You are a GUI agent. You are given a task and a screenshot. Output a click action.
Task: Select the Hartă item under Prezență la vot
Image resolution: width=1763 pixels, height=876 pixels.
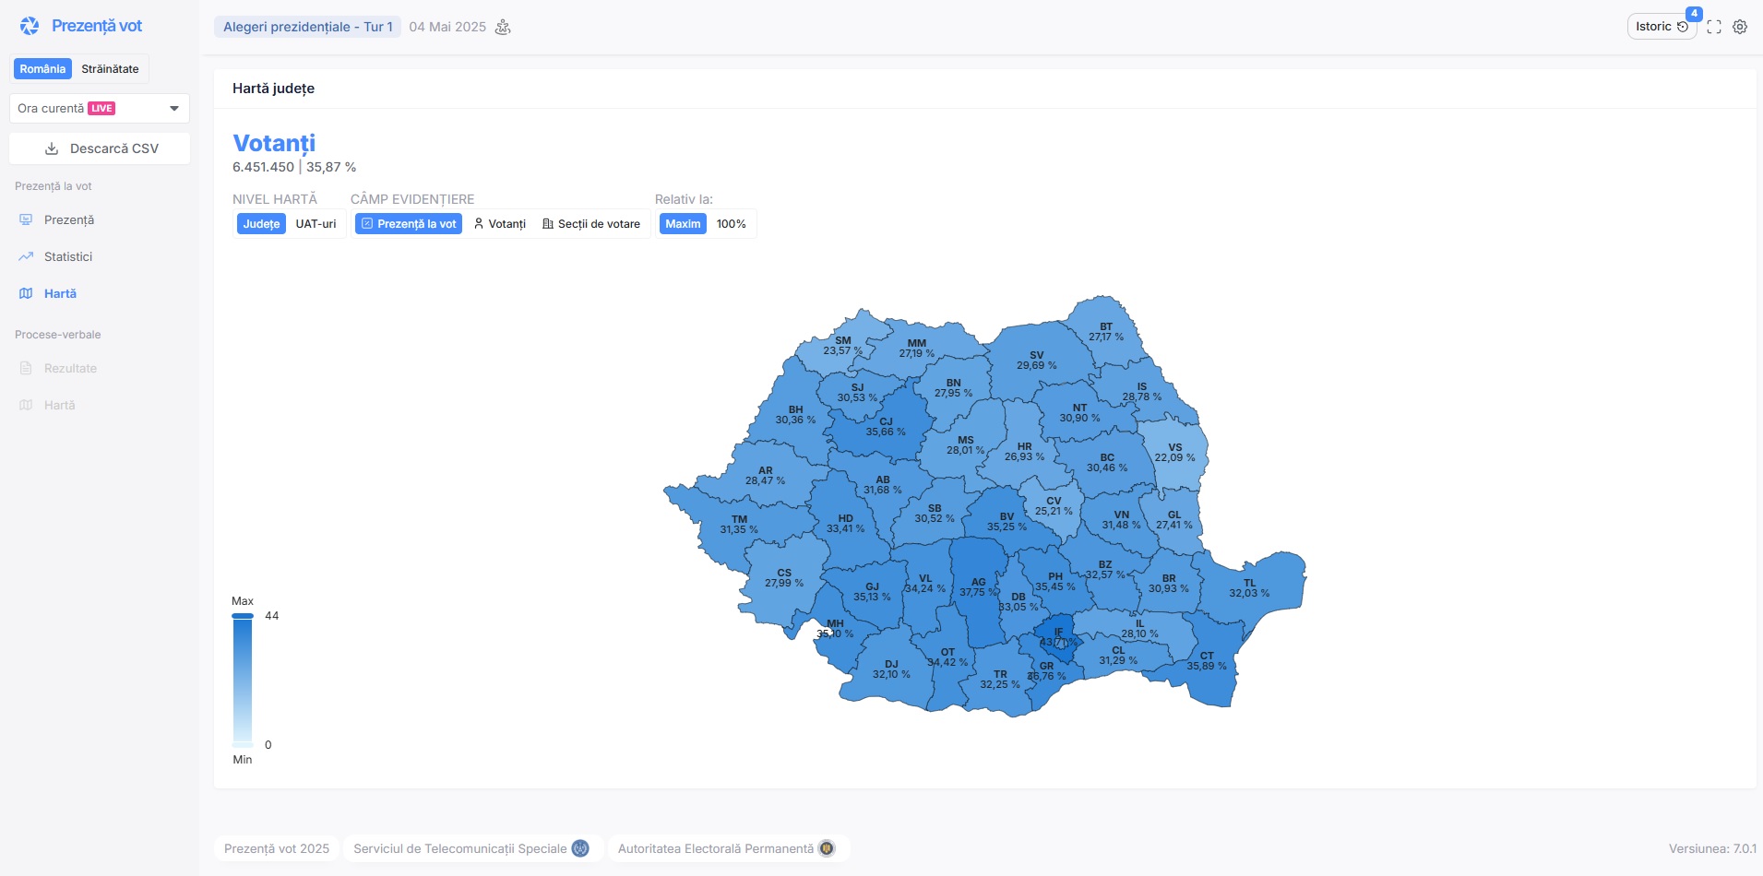tap(60, 293)
